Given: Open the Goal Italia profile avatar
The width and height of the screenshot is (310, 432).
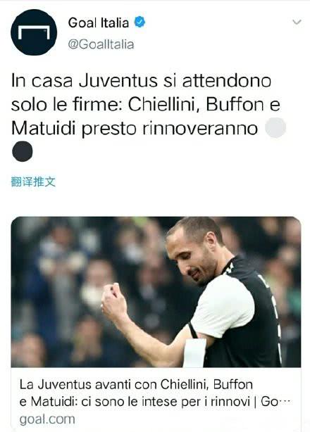Looking at the screenshot, I should coord(34,32).
